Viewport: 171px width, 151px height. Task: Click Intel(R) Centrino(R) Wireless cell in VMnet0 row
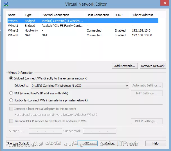pos(62,21)
